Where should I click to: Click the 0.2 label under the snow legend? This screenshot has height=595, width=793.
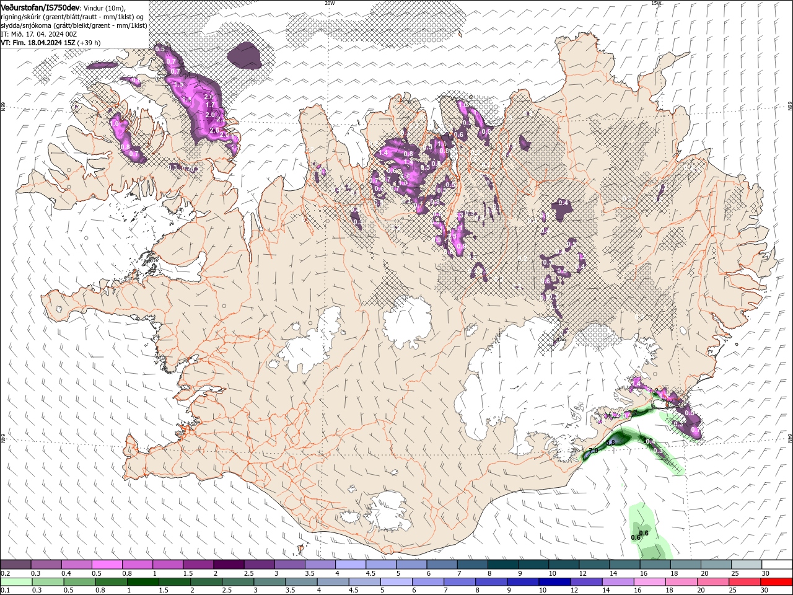coord(4,573)
